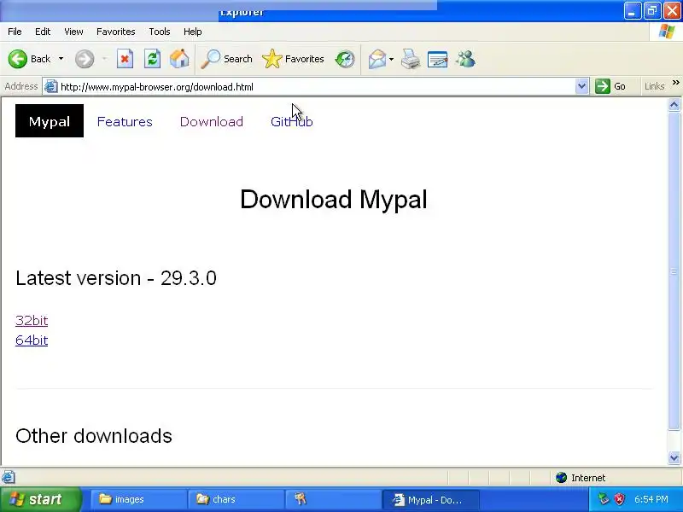Viewport: 683px width, 512px height.
Task: Click the address URL field
Action: [316, 87]
